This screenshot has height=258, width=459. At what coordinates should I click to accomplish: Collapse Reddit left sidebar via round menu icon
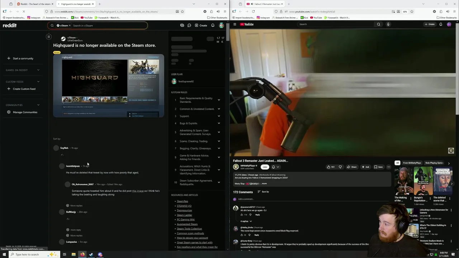click(x=49, y=37)
